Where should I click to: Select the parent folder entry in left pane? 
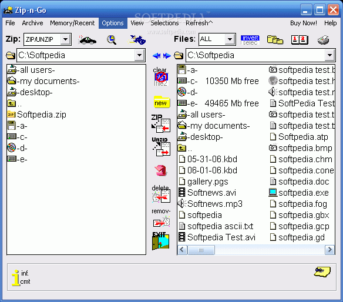[15, 103]
